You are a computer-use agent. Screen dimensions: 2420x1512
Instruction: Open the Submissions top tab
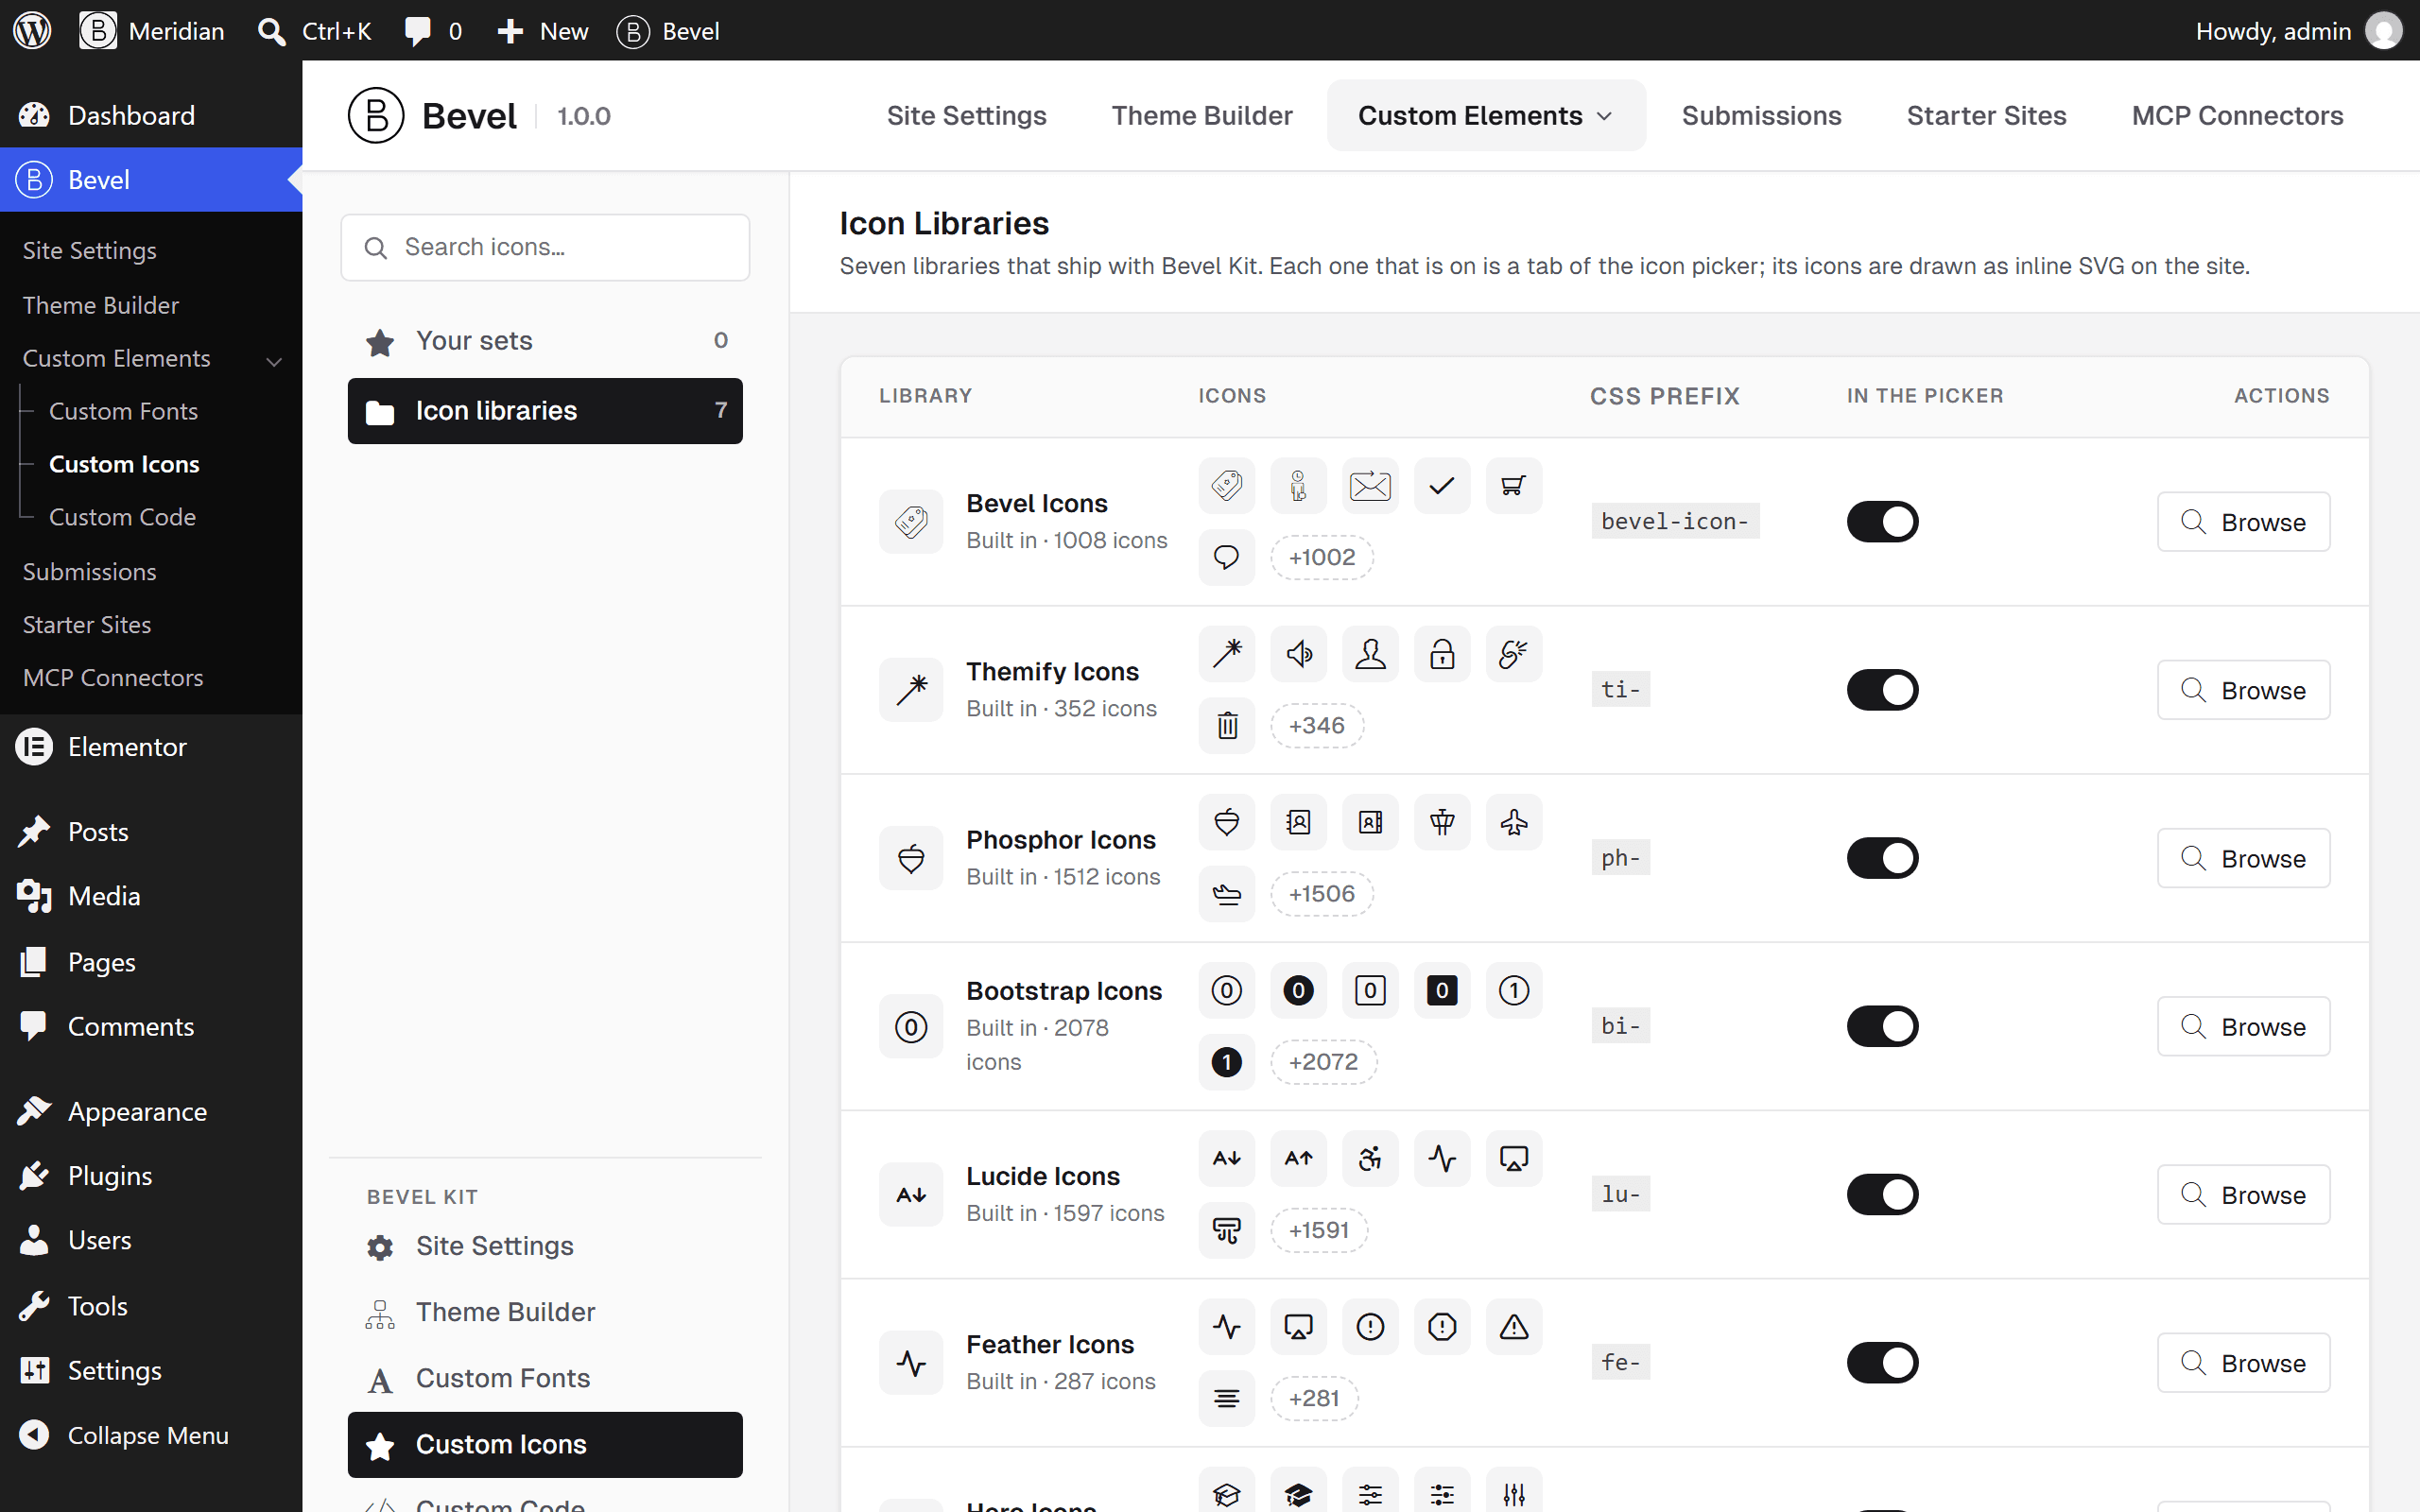[1761, 116]
